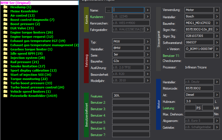Click the green Kundennr. label
The width and height of the screenshot is (222, 140).
(97, 17)
